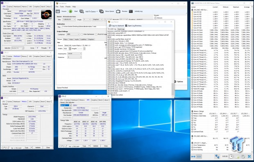Image resolution: width=254 pixels, height=162 pixels.
Task: Select the Encode Log tab in Log Viewer
Action: tap(112, 29)
